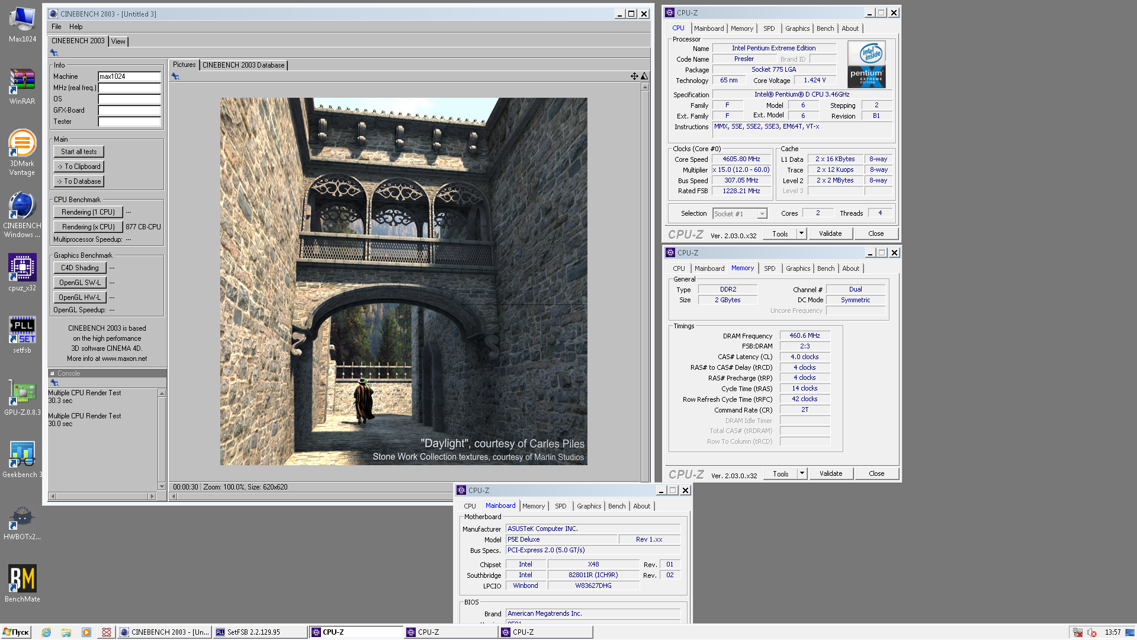Click the OS input field
Screen dimensions: 1137x640
tap(129, 99)
